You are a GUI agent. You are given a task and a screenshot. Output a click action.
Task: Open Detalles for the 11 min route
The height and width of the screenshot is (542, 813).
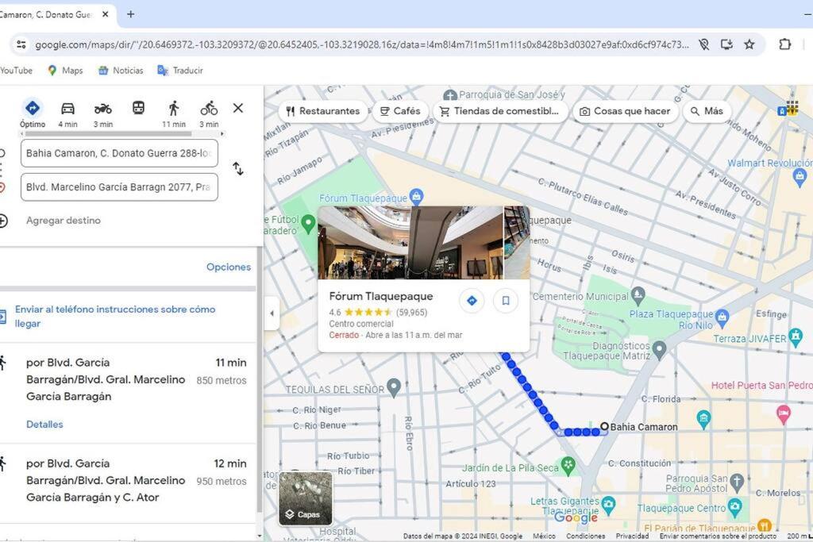(x=44, y=424)
